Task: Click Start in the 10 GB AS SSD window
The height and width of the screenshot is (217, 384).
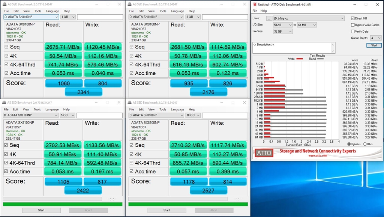Action: tap(167, 210)
